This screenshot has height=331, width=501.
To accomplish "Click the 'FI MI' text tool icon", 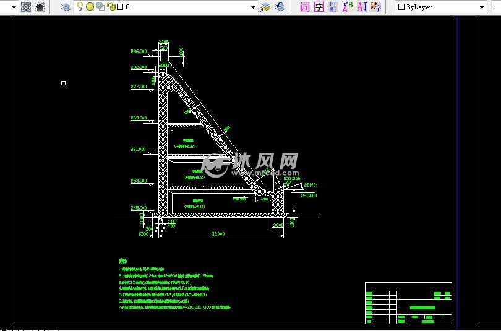I will [x=333, y=7].
